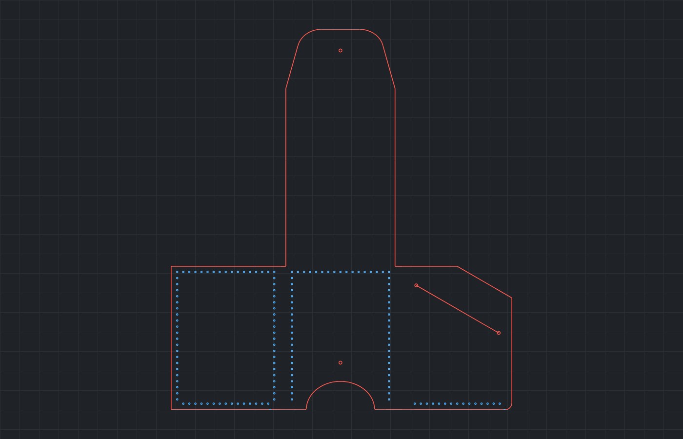Click the upper-left endpoint circle of the diagonal slit line
The width and height of the screenshot is (683, 439).
pos(416,285)
